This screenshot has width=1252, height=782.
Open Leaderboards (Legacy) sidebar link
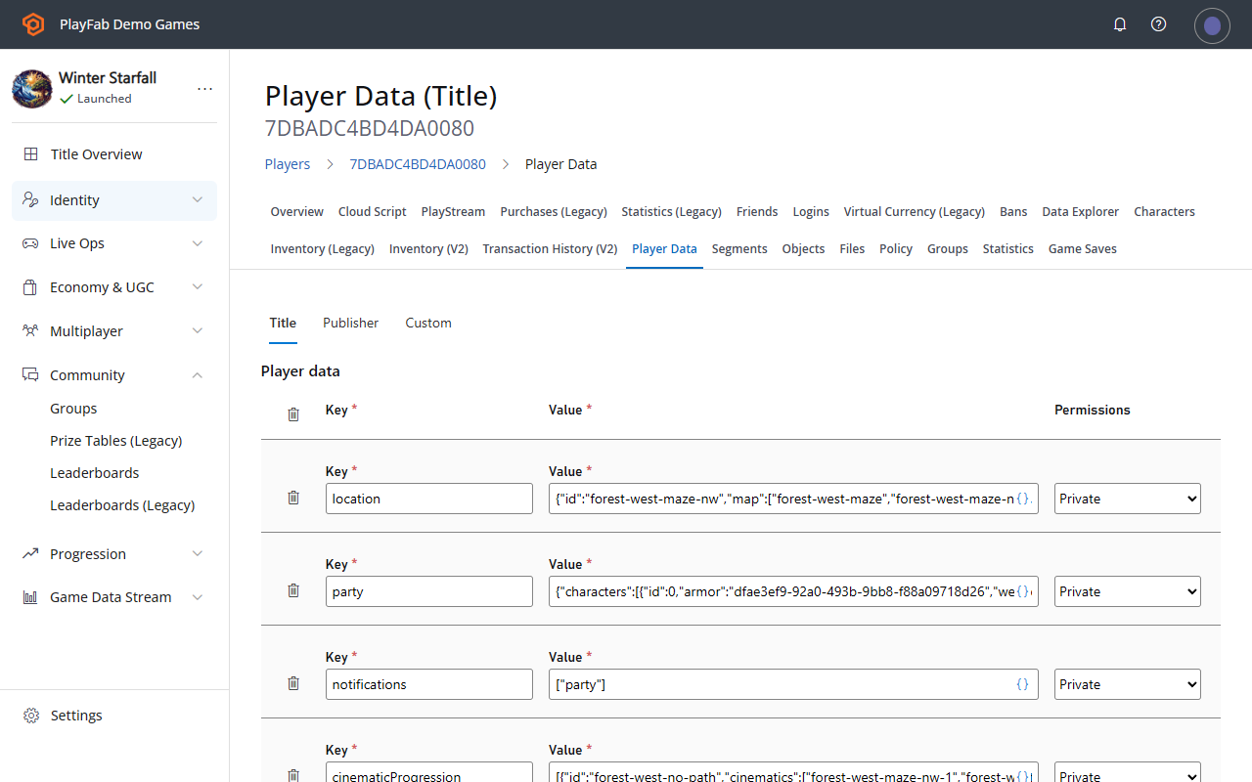point(122,505)
